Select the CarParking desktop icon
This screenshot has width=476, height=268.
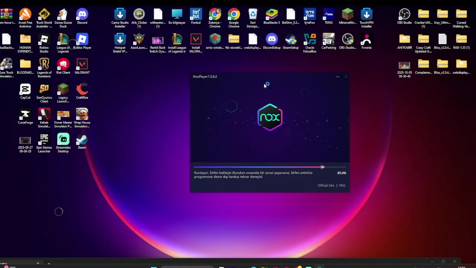pos(328,42)
